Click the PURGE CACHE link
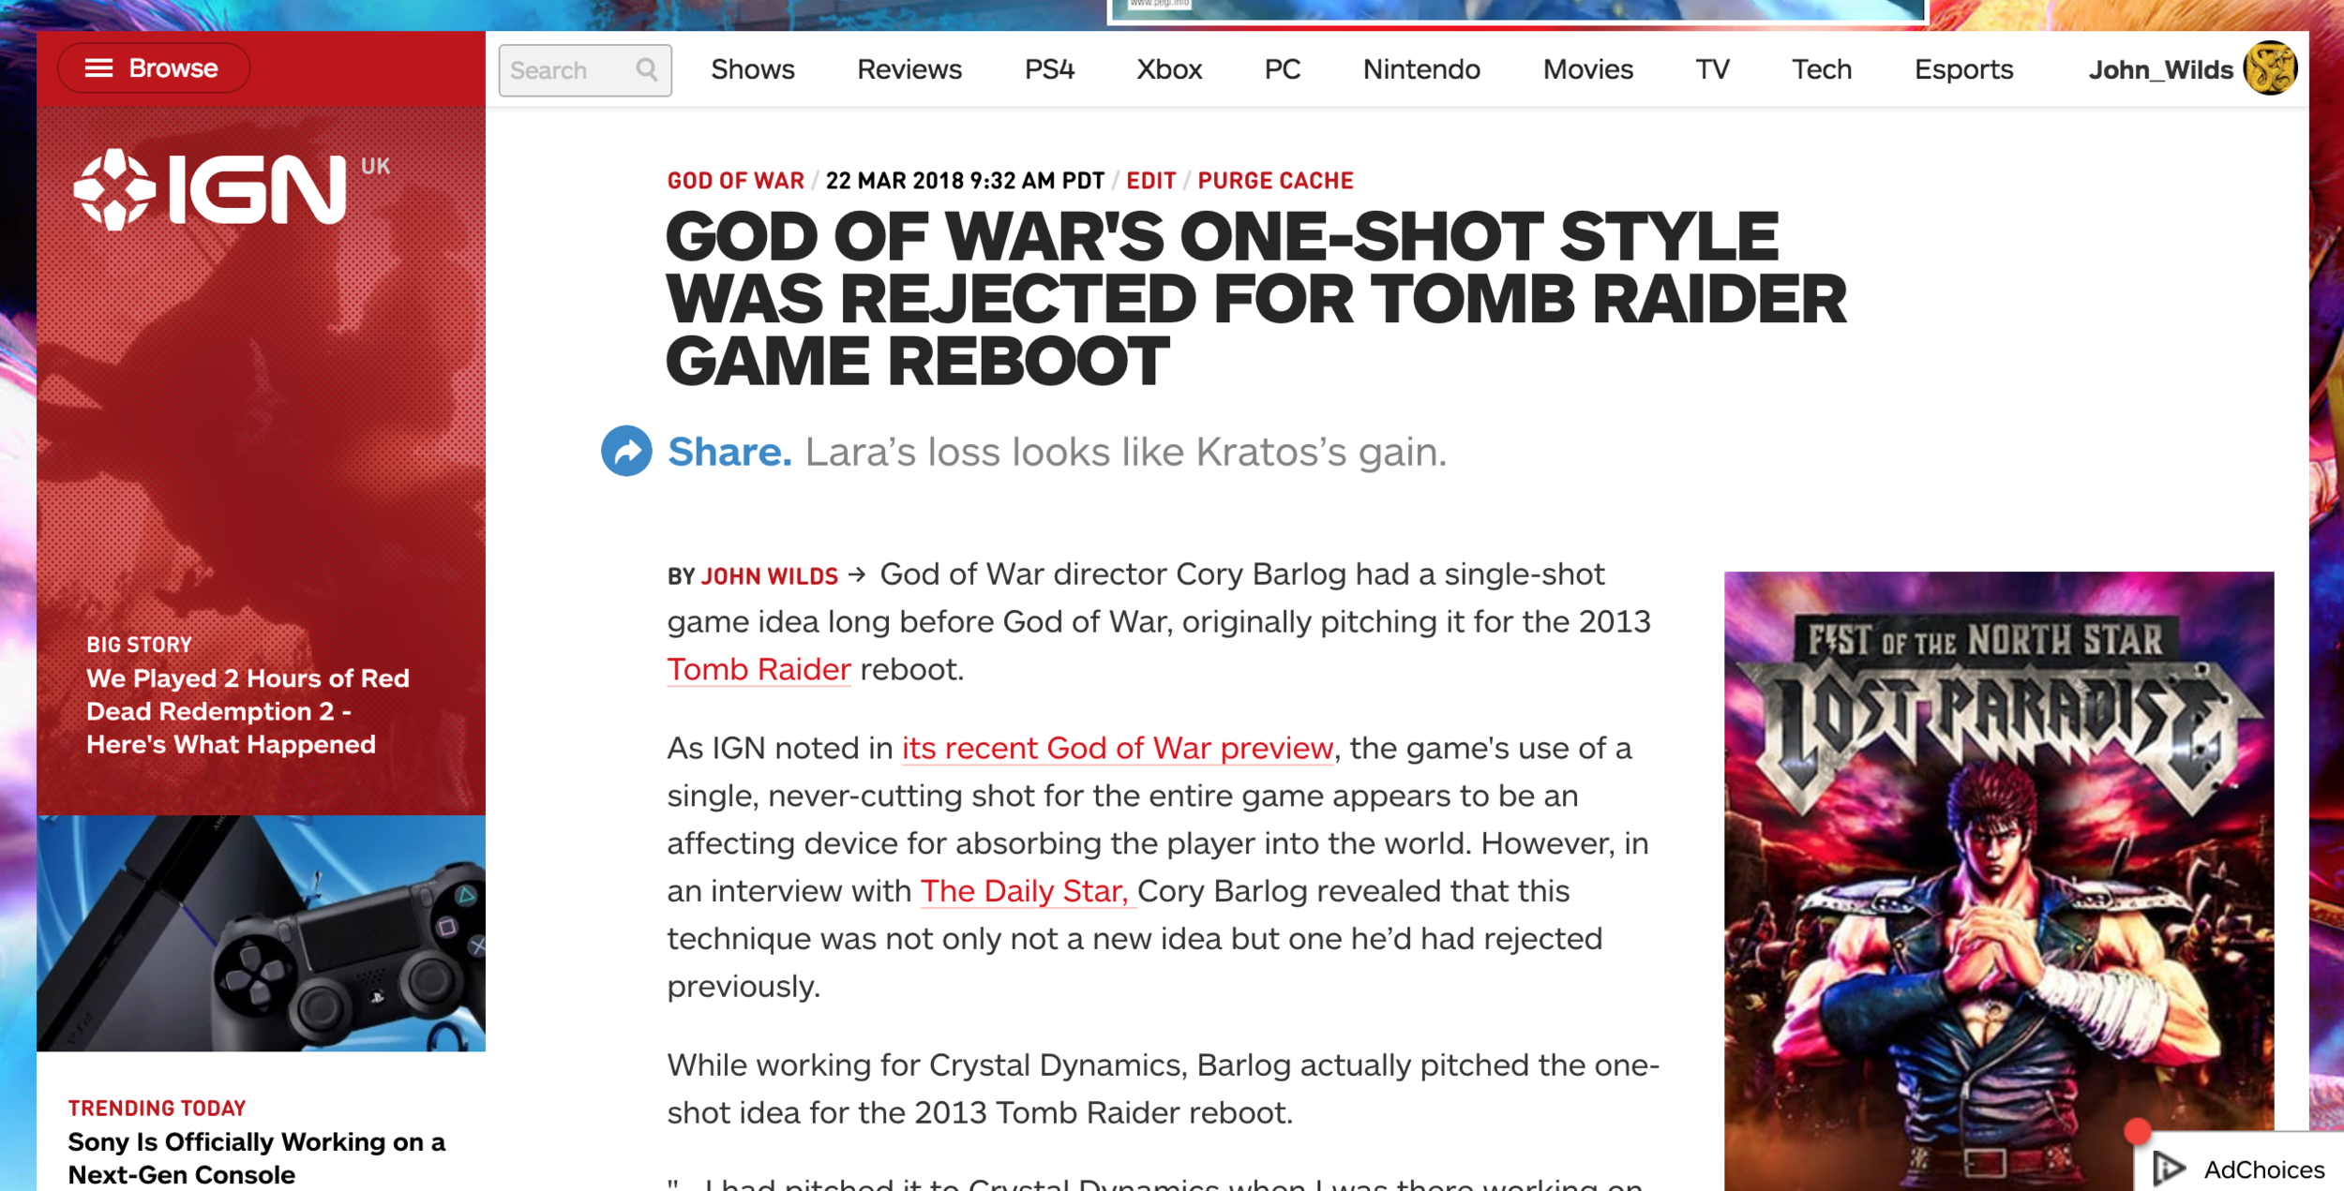The width and height of the screenshot is (2344, 1191). 1275,181
